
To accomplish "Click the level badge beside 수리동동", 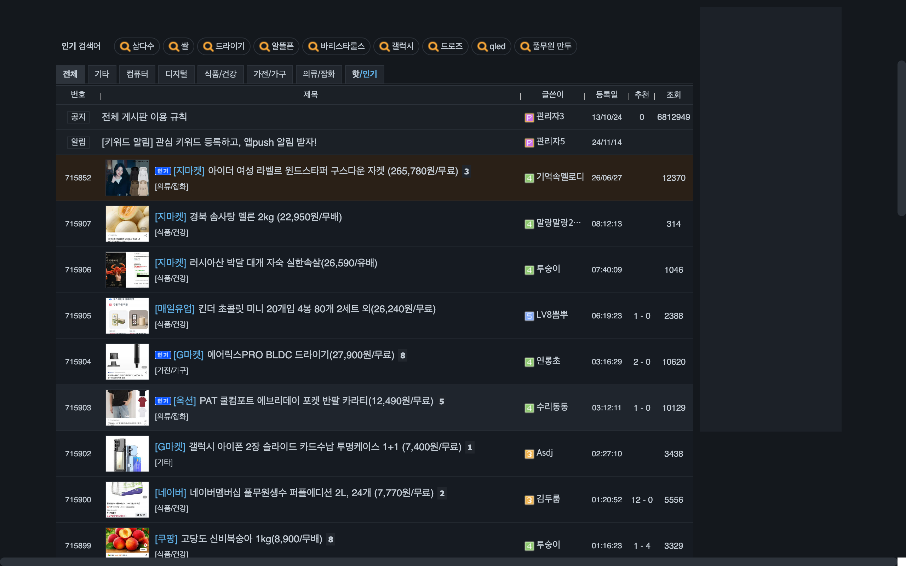I will pyautogui.click(x=529, y=408).
